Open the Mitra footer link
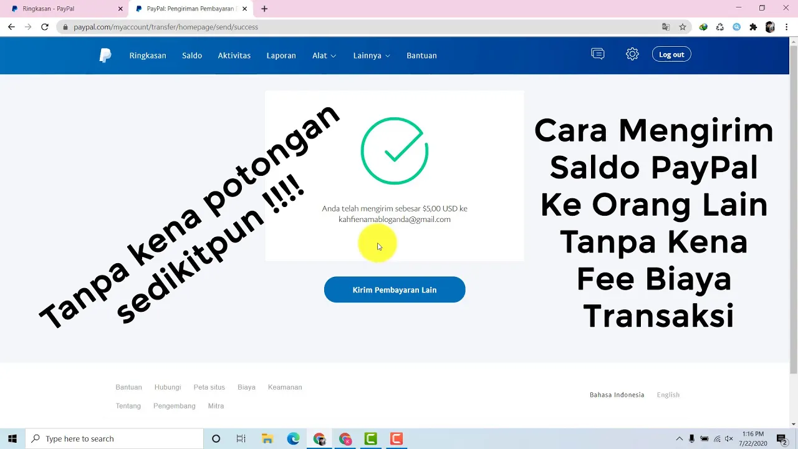This screenshot has height=449, width=798. (216, 406)
